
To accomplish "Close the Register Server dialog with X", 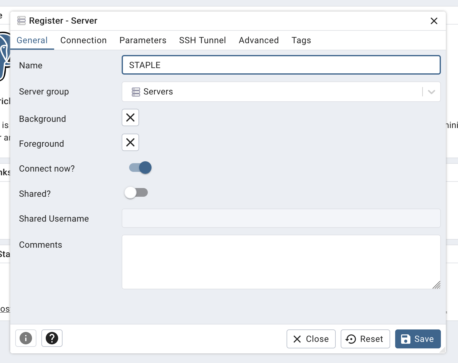I will click(x=434, y=21).
